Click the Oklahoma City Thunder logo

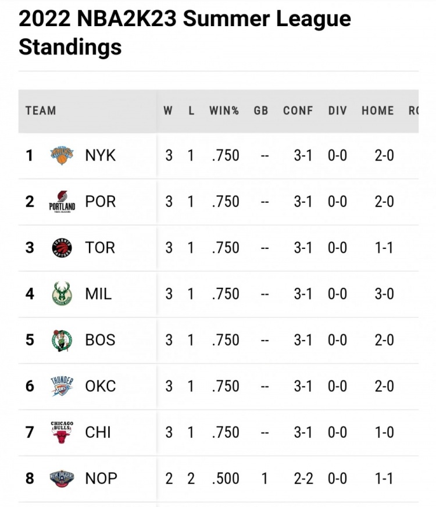tap(62, 386)
